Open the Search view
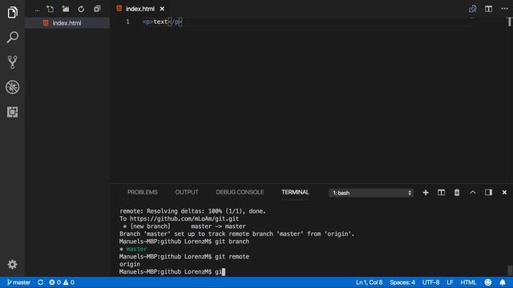The width and height of the screenshot is (513, 288). pos(13,37)
